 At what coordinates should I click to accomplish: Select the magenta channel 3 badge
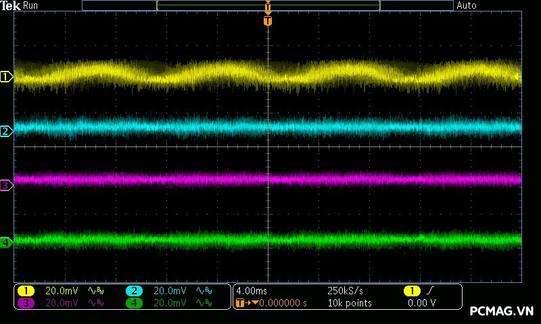tap(26, 303)
